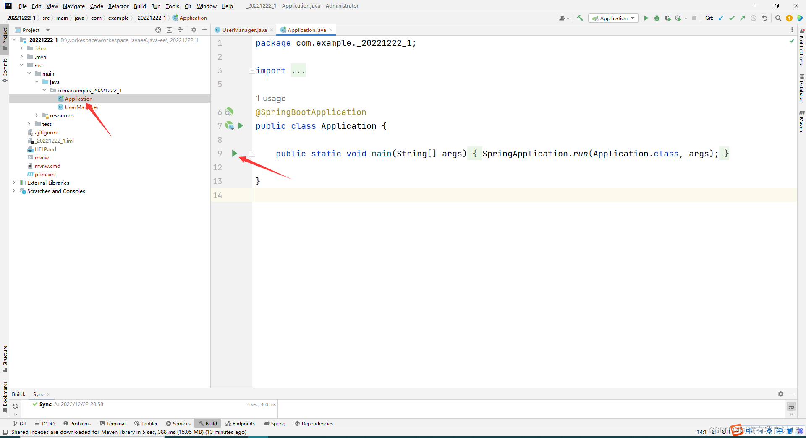806x438 pixels.
Task: Select pom.xml in the project tree
Action: tap(45, 174)
